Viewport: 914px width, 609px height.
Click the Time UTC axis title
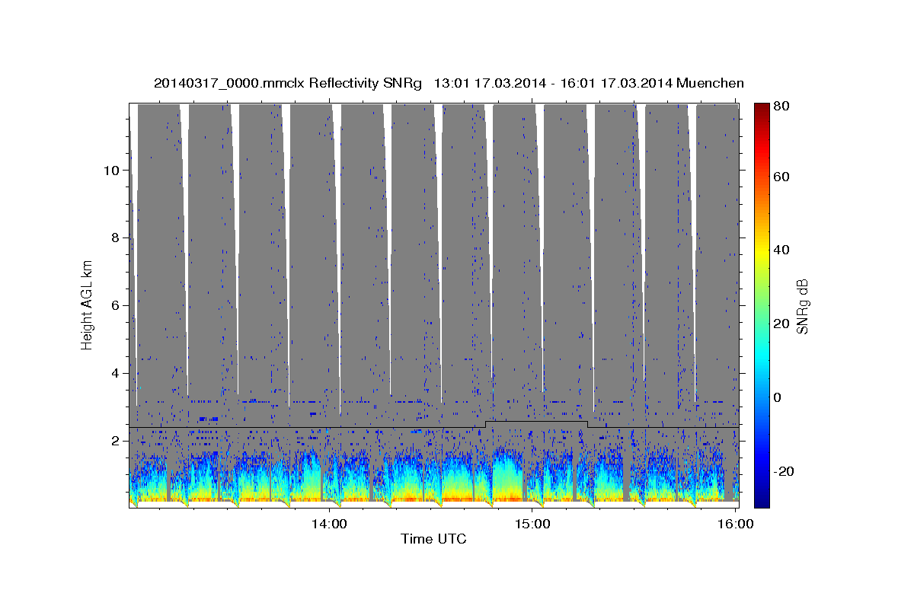coord(433,539)
